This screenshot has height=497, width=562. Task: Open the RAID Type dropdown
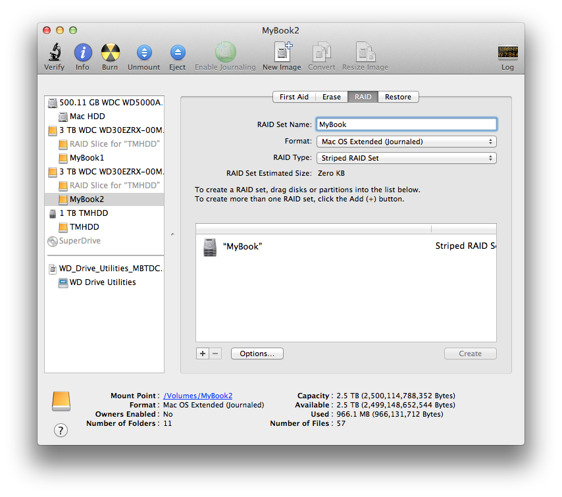(x=407, y=158)
